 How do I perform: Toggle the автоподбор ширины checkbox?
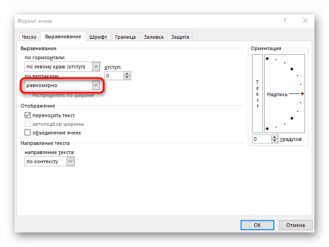coord(27,124)
